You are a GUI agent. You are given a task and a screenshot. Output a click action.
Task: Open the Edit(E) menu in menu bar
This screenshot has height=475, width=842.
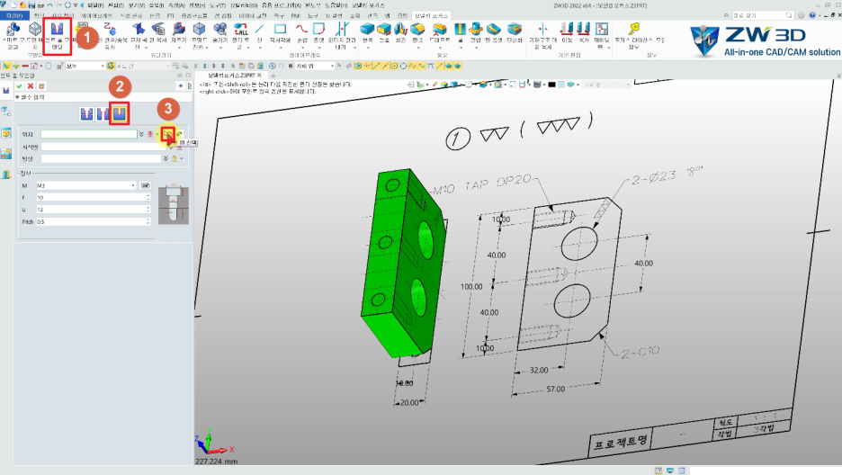(x=116, y=4)
